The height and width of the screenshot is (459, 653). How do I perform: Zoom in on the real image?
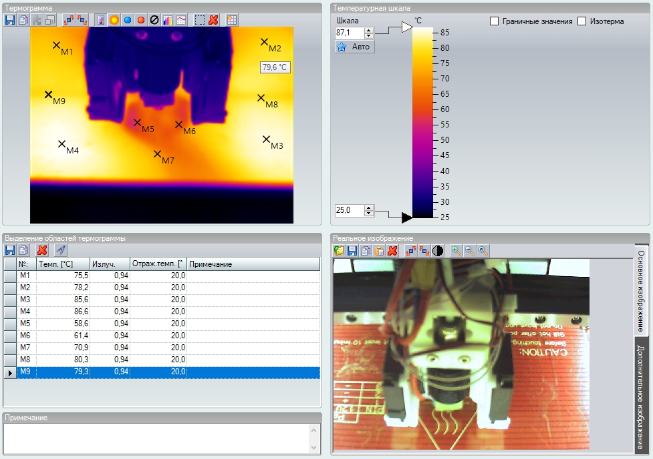pyautogui.click(x=456, y=251)
